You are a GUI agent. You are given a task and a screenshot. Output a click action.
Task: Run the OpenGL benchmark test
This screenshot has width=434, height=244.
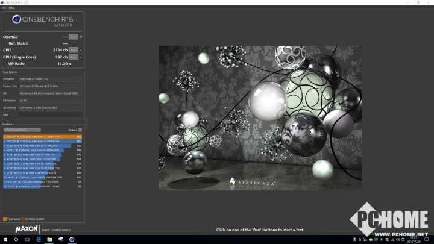click(74, 37)
